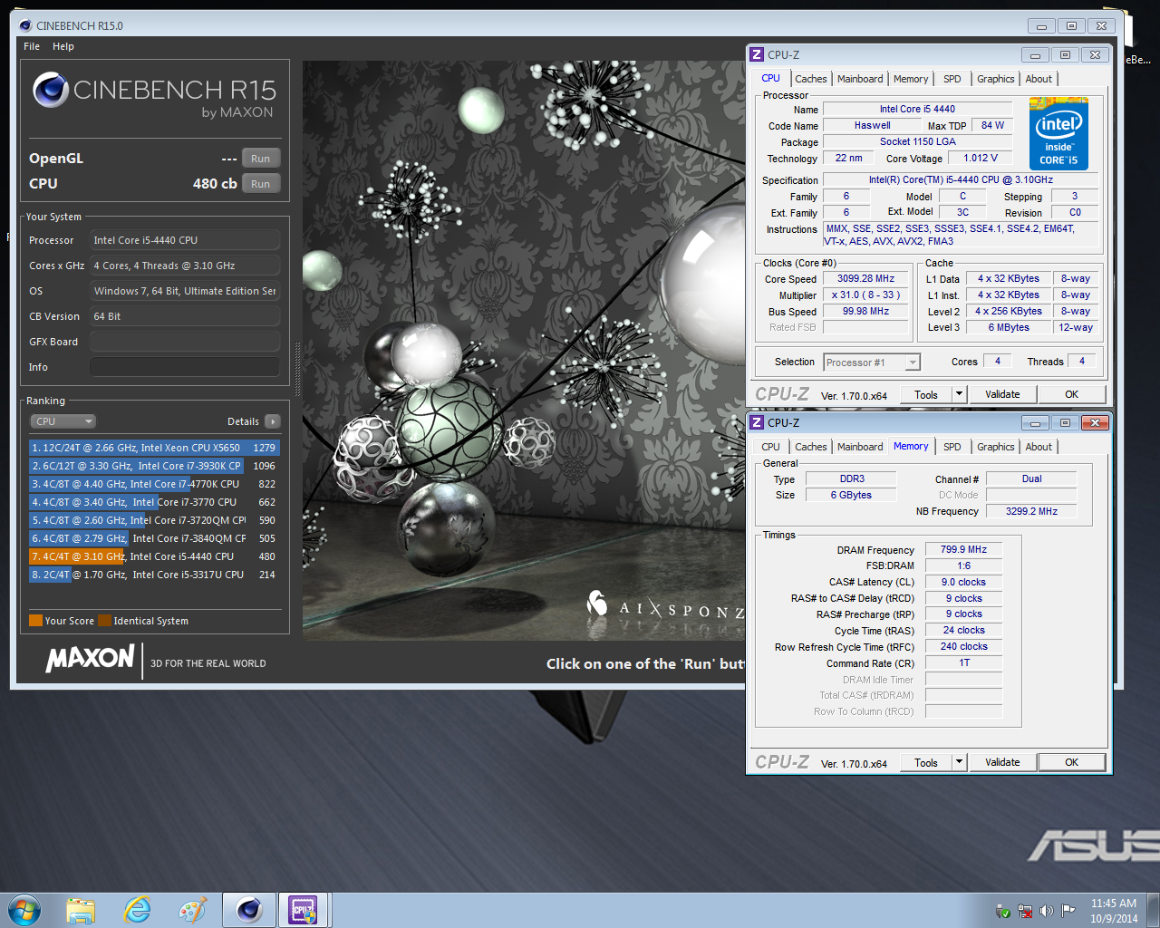Click CPU-Z taskbar icon
Screen dimensions: 1160x928
coord(303,910)
